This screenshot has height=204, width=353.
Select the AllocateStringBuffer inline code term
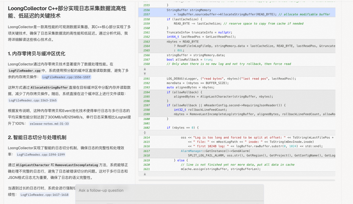click(x=49, y=88)
